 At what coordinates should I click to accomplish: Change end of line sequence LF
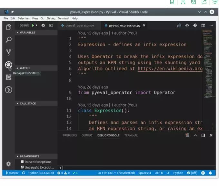168,173
